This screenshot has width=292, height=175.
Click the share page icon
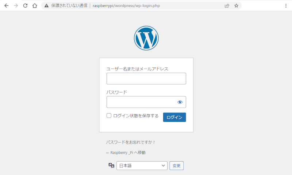[x=227, y=6]
